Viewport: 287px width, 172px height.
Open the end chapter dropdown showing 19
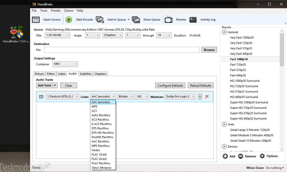click(164, 35)
